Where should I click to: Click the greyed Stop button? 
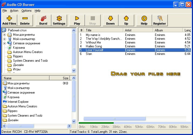coord(93,20)
